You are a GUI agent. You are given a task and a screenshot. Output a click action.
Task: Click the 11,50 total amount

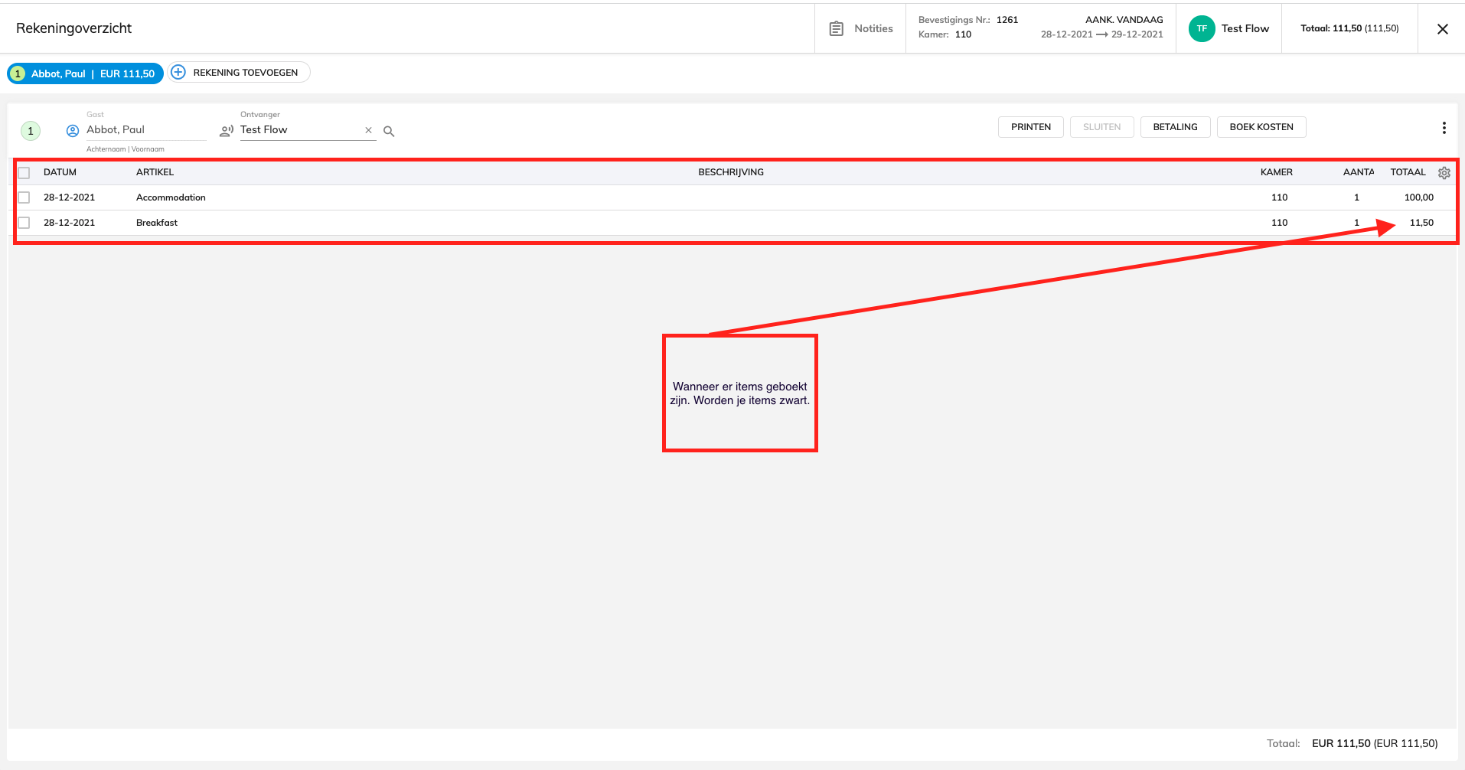pos(1421,223)
